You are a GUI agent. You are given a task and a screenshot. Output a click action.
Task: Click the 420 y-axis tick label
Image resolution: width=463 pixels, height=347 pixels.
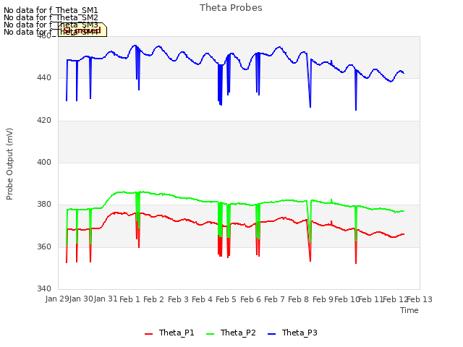point(44,121)
